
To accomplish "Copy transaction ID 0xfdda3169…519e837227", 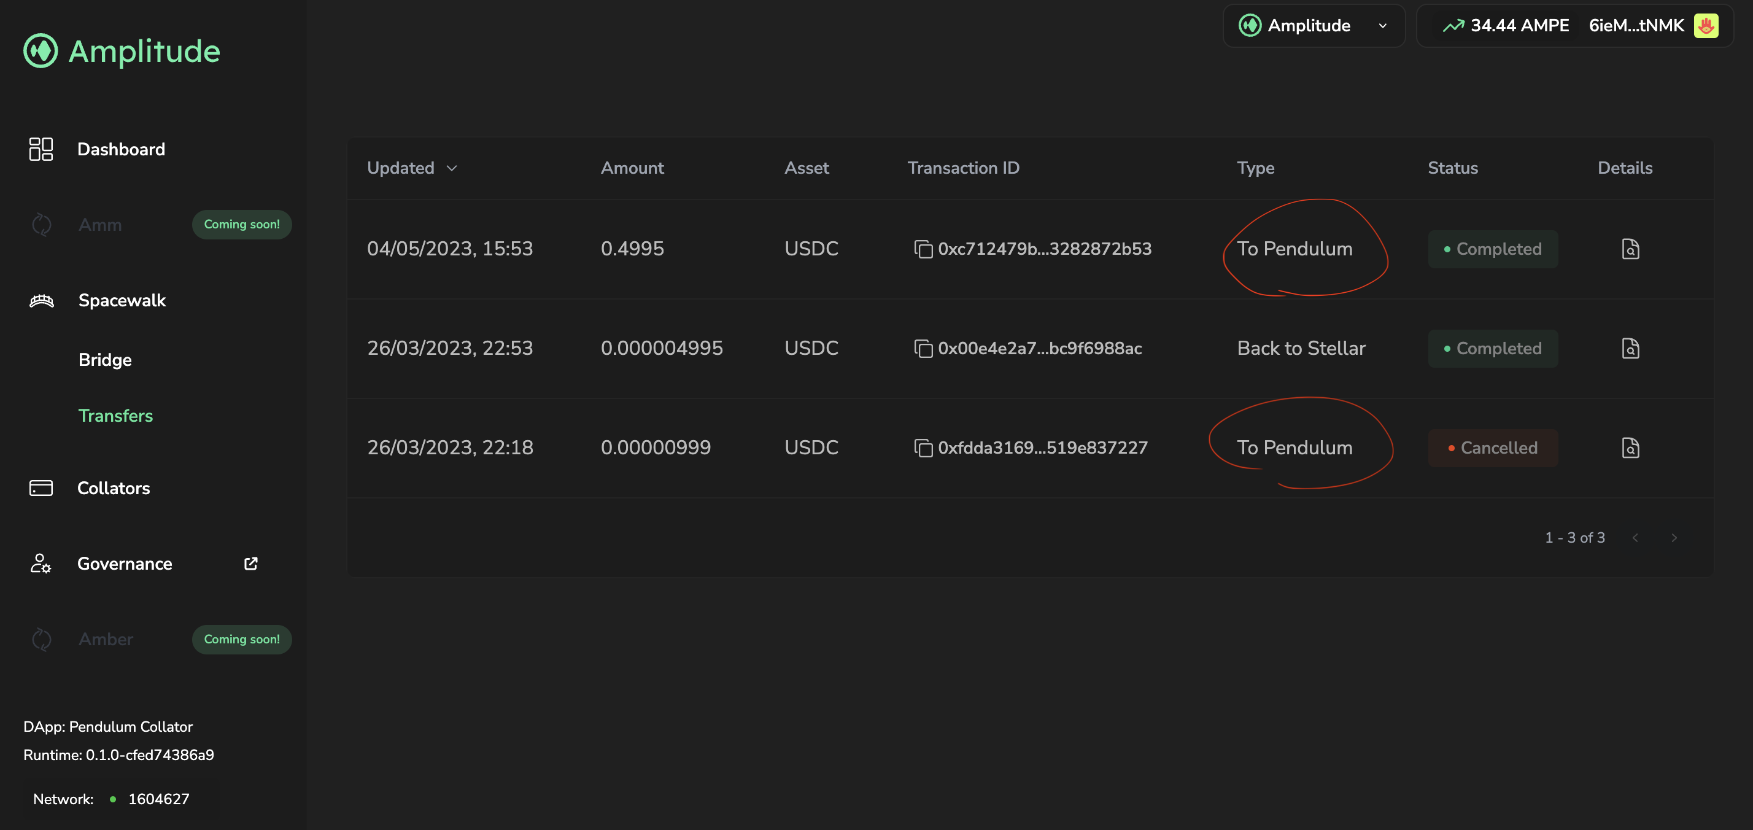I will click(x=923, y=448).
